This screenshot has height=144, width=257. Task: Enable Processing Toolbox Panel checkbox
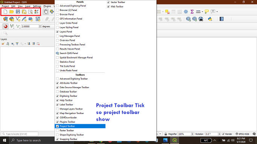57,45
